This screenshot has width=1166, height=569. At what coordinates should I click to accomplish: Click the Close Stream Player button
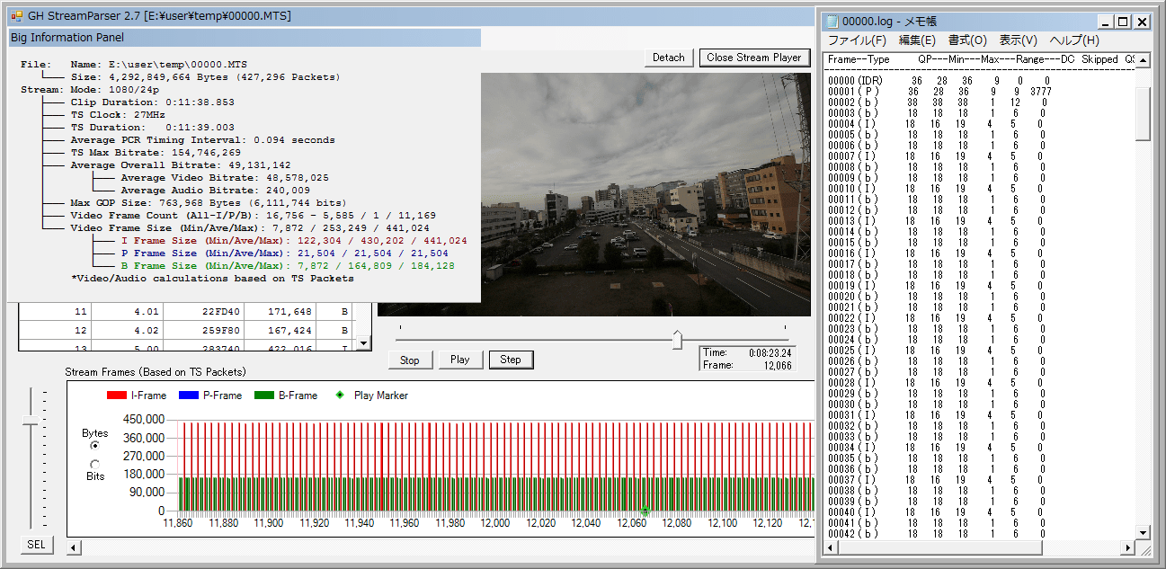[x=753, y=58]
